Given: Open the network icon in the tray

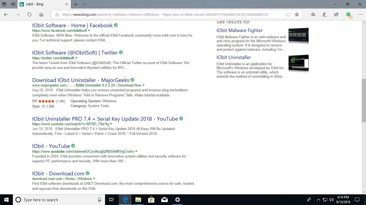Looking at the screenshot, I should point(325,200).
